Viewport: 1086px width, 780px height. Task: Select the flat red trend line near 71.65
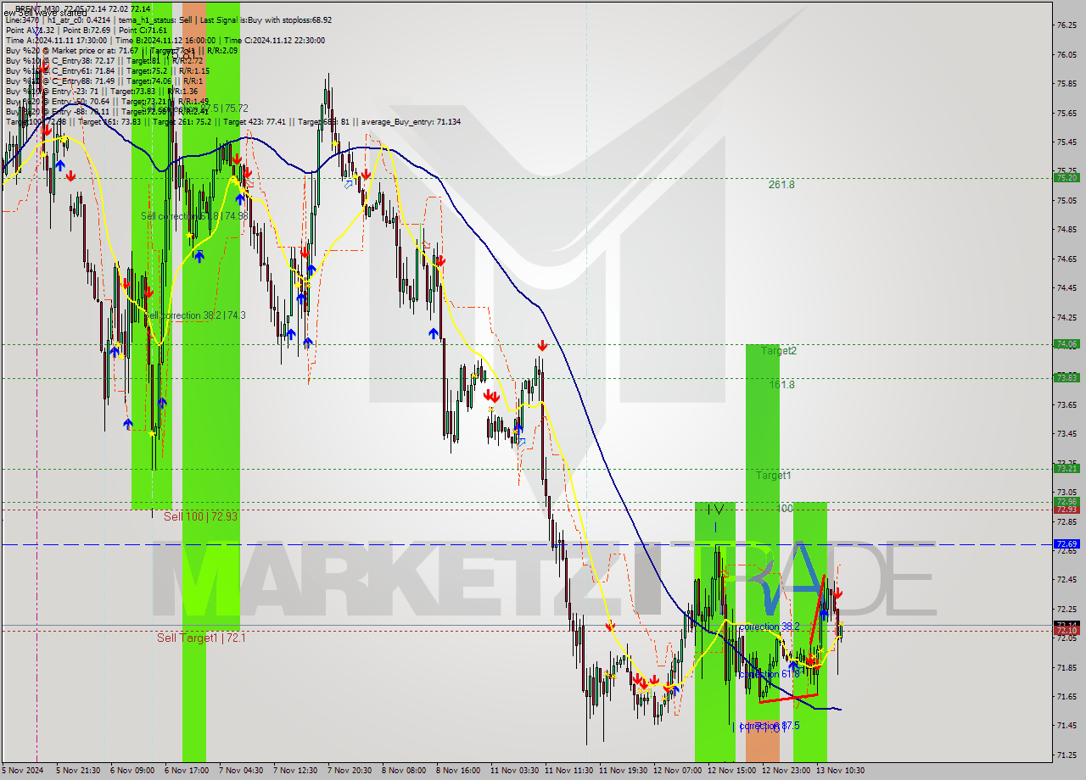pyautogui.click(x=788, y=699)
